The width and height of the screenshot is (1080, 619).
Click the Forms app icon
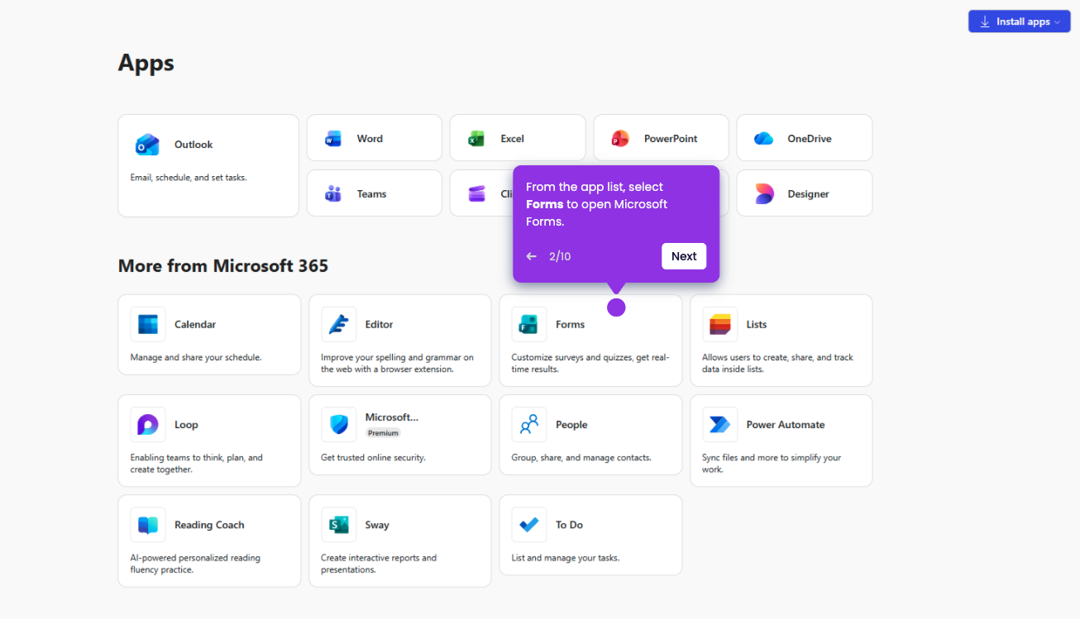click(529, 325)
